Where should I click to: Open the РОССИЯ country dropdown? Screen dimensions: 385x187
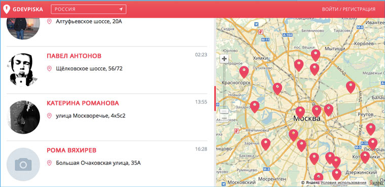tap(88, 9)
